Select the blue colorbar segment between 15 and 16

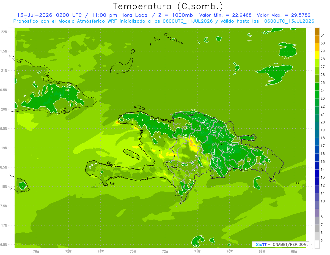[317, 158]
